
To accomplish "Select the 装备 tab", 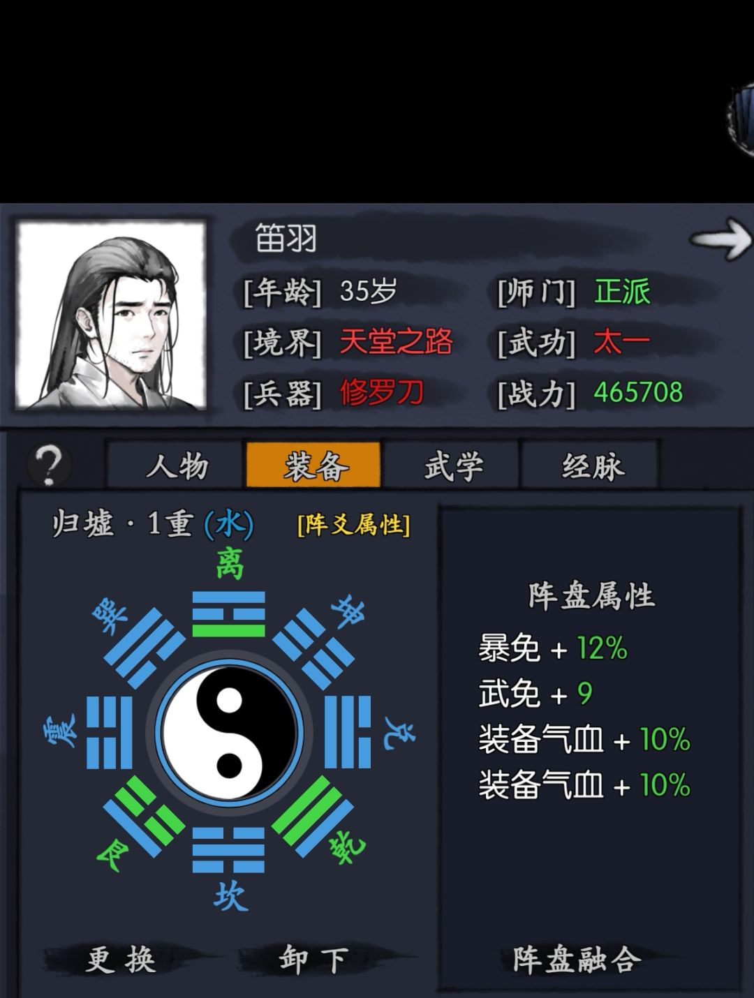I will [x=313, y=465].
